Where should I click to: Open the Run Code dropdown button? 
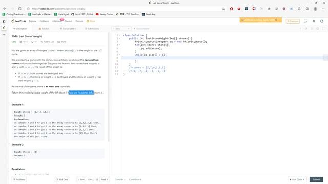coord(297,179)
